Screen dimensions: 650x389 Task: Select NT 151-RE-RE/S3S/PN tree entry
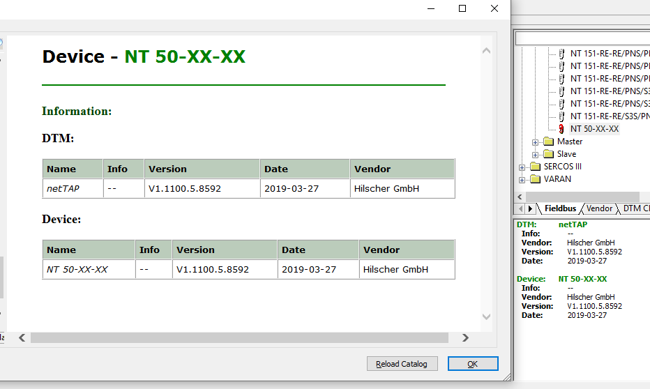pyautogui.click(x=610, y=116)
